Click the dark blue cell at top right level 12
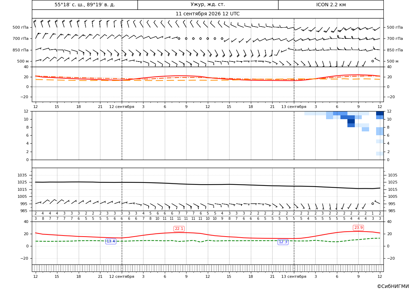 coord(380,113)
